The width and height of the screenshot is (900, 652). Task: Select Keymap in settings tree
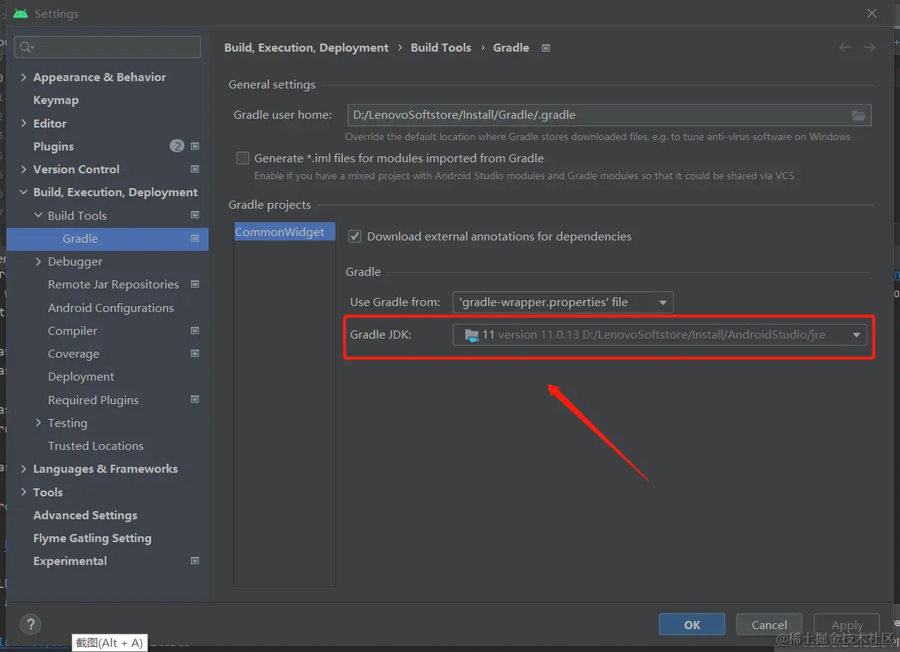tap(56, 100)
